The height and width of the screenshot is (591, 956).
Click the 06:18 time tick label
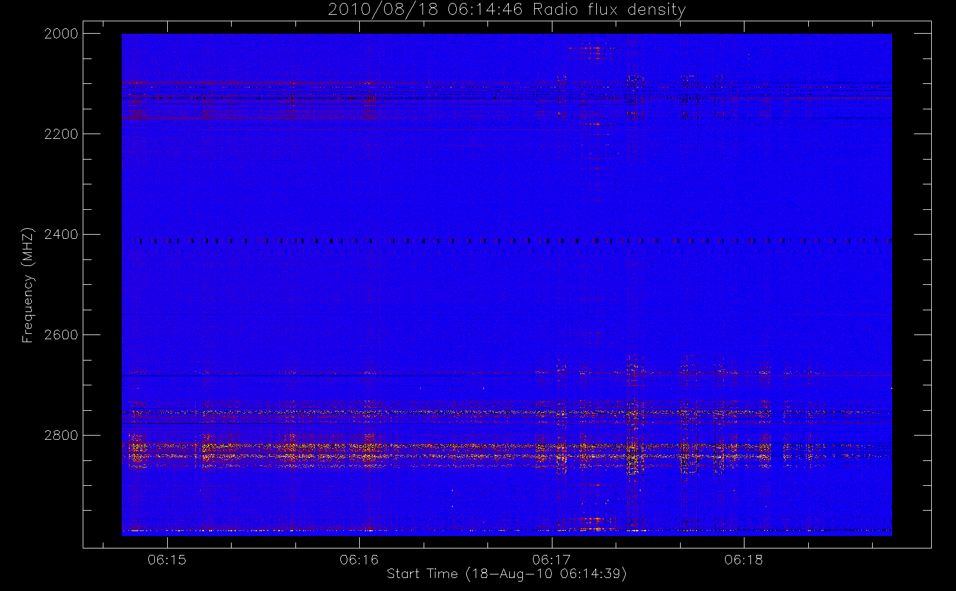(743, 560)
